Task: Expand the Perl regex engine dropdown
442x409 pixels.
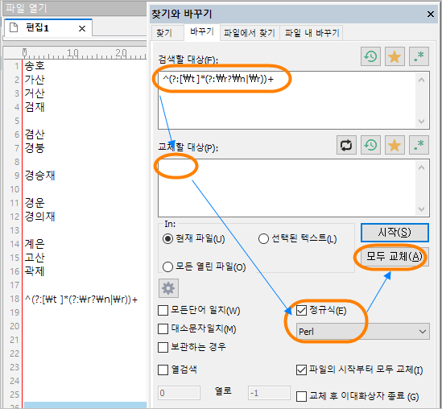Action: pyautogui.click(x=363, y=331)
